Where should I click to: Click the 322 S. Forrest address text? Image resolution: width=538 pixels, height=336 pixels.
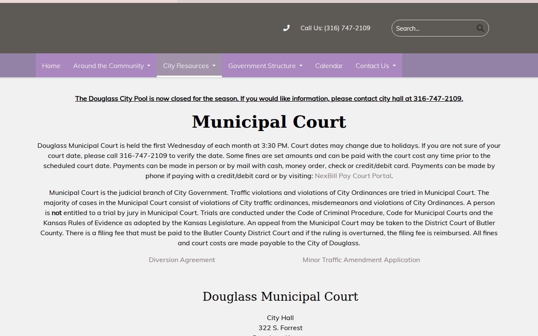[280, 328]
